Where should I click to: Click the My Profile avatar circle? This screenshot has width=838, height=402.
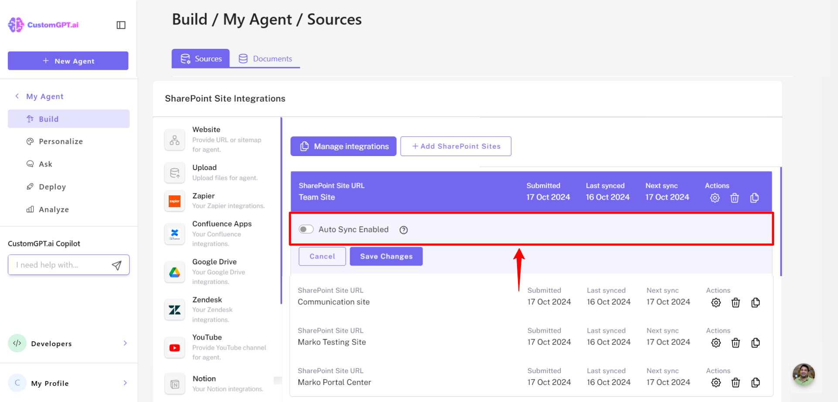[x=17, y=383]
